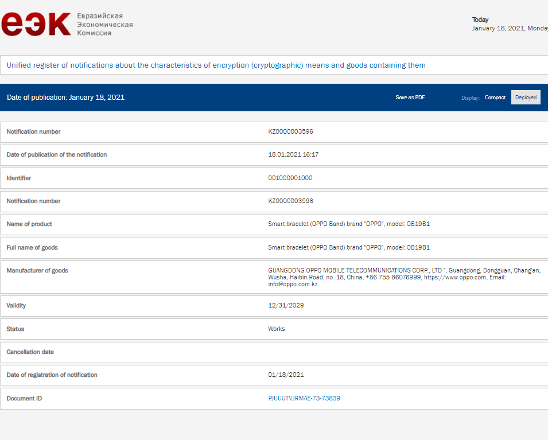
Task: Select the first KZ0000003596 notification number value
Action: coord(290,132)
